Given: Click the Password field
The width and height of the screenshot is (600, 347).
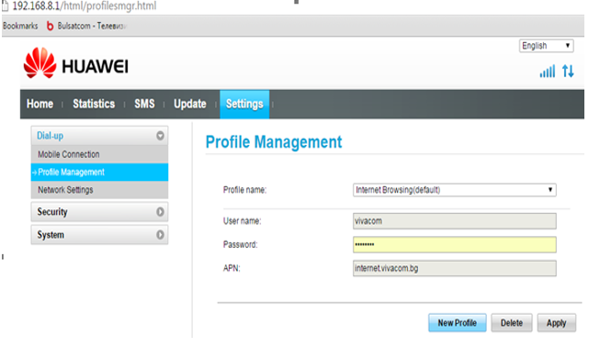Looking at the screenshot, I should point(455,244).
